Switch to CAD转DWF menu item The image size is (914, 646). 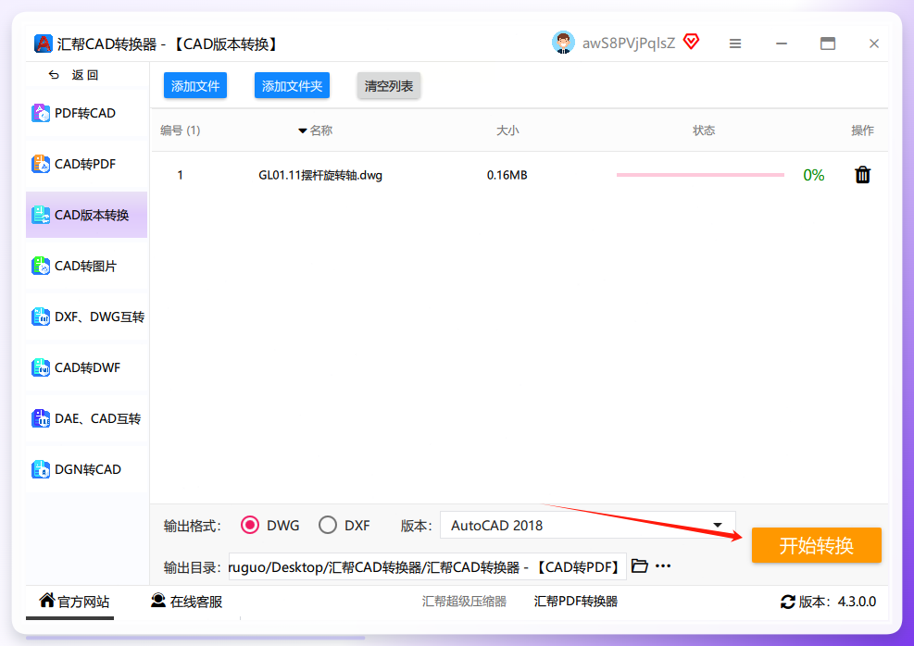[86, 367]
